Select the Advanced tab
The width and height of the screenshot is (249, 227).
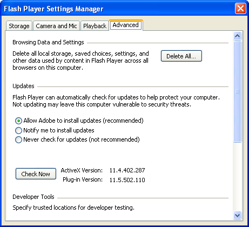[x=126, y=25]
